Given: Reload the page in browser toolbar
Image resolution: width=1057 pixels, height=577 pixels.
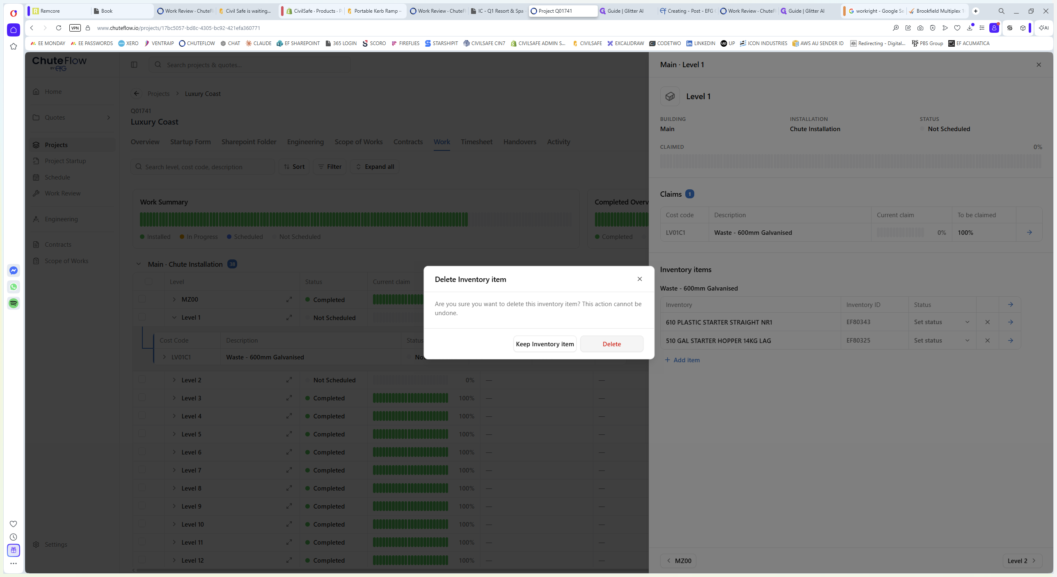Looking at the screenshot, I should pyautogui.click(x=59, y=28).
